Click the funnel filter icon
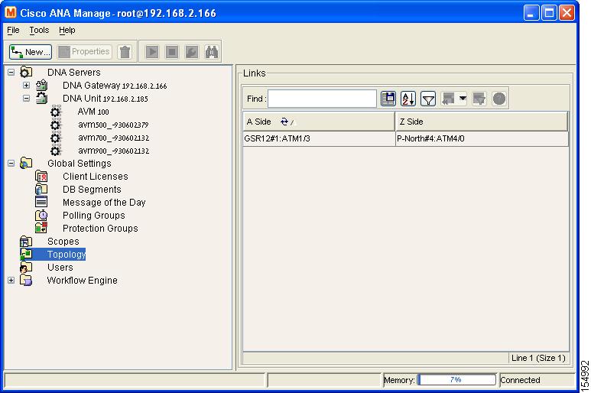The height and width of the screenshot is (393, 591). pos(428,99)
